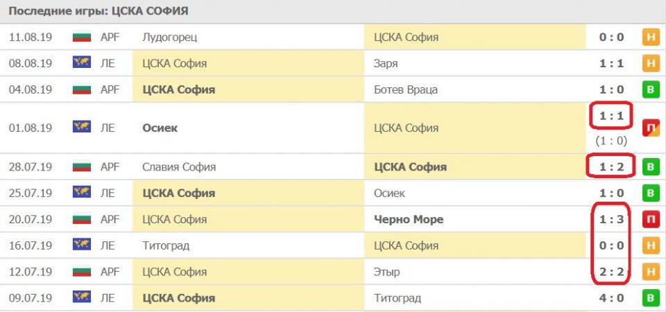Click red П badge for Черно Море match

point(651,219)
